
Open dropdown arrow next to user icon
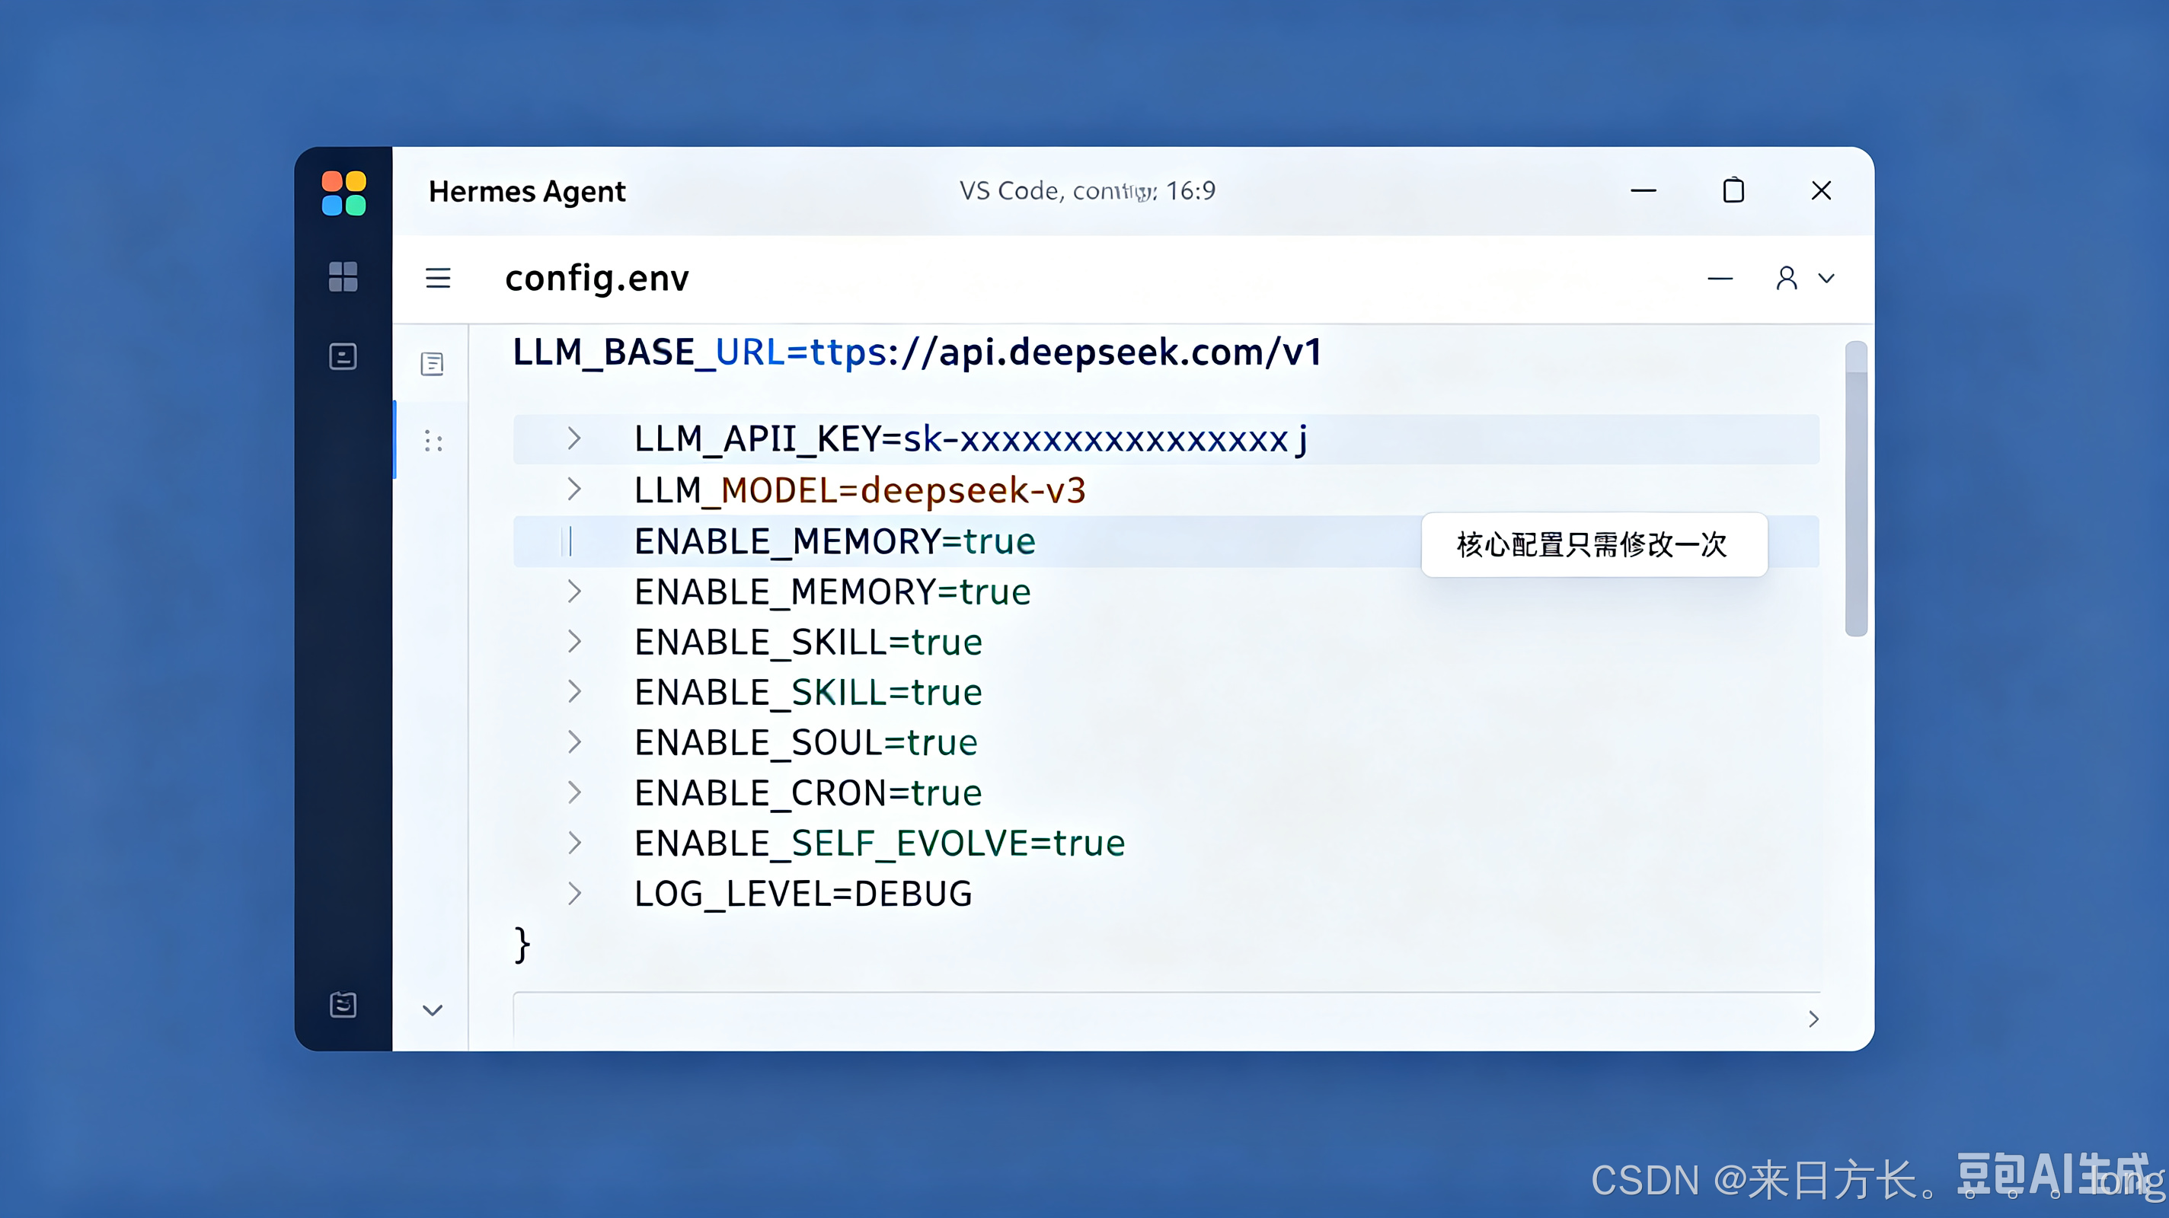pyautogui.click(x=1826, y=278)
